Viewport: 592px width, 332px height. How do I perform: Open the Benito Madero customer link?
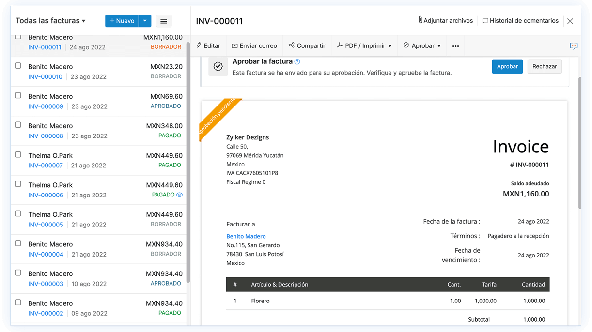click(x=246, y=236)
